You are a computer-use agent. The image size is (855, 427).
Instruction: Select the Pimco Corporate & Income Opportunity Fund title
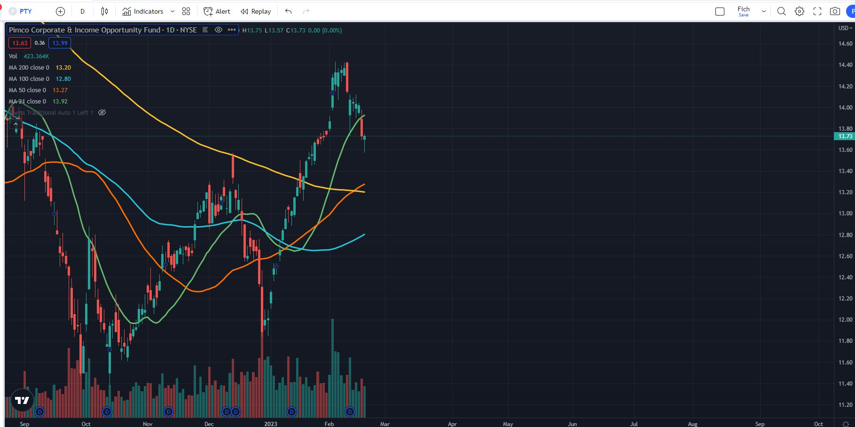point(85,30)
